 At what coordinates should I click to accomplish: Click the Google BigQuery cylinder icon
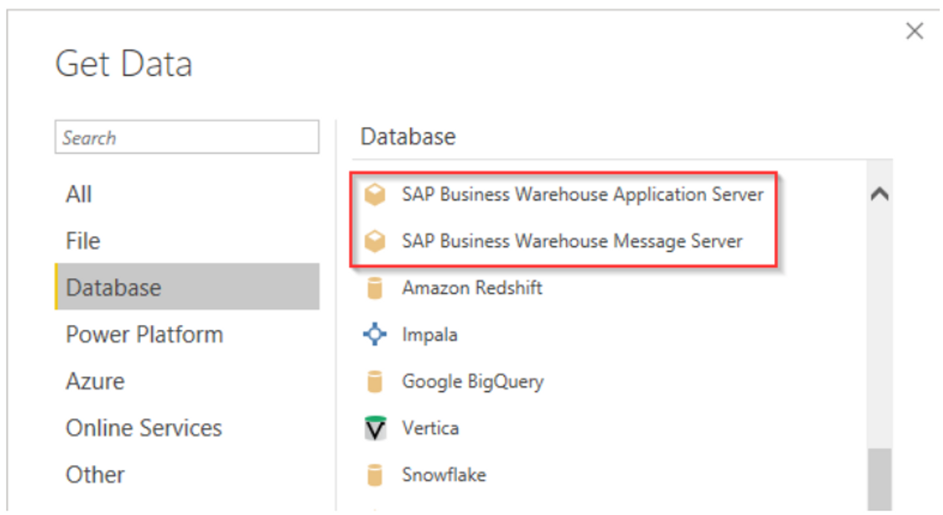pos(375,382)
